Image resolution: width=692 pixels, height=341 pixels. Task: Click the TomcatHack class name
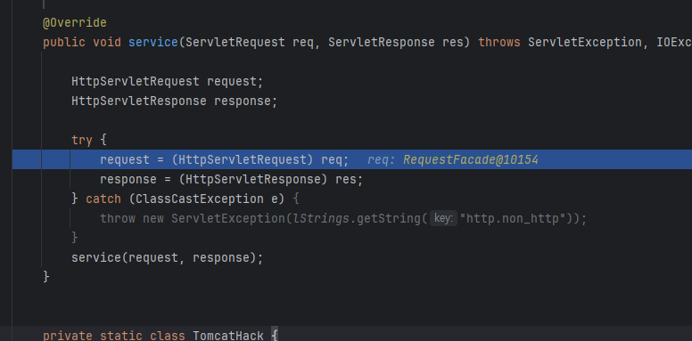point(228,336)
